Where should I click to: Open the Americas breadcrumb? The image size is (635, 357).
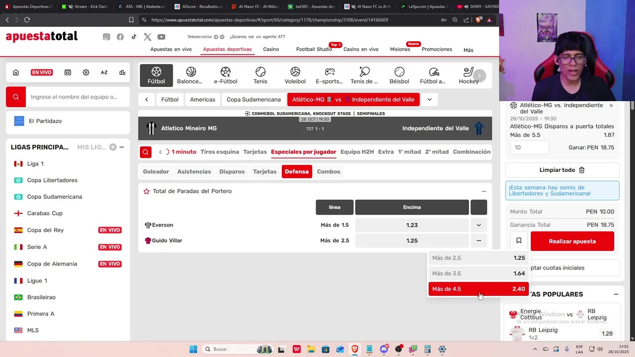pyautogui.click(x=202, y=100)
